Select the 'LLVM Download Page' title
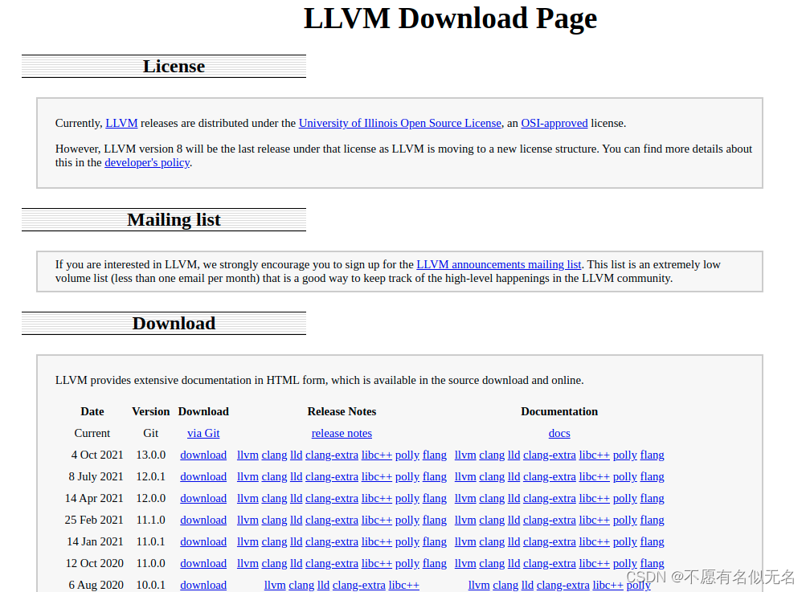This screenshot has height=592, width=806. click(450, 18)
